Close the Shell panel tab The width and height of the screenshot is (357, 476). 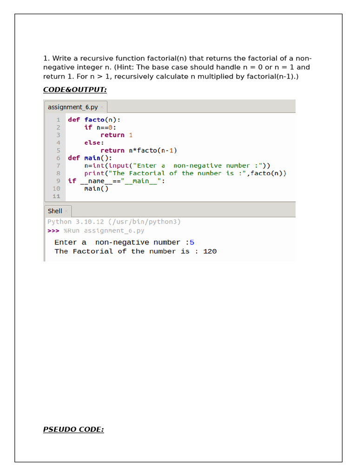[66, 211]
